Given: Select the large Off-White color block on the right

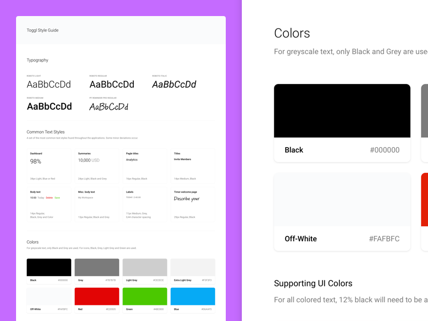Looking at the screenshot, I should [x=342, y=200].
